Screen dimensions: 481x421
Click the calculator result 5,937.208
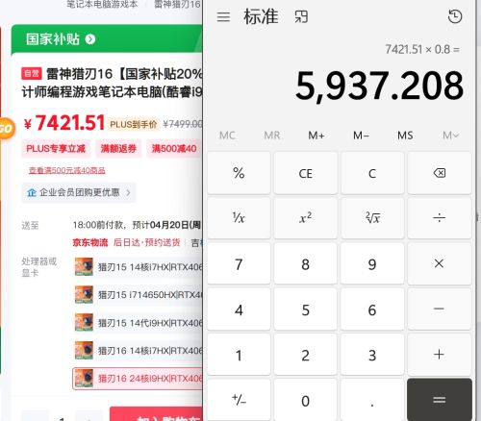tap(379, 86)
